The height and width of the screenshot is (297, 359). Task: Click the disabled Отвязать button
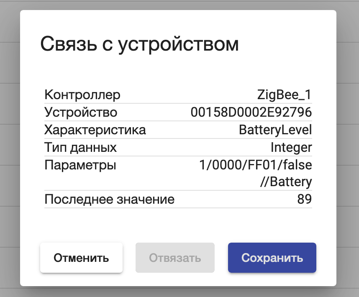pos(174,258)
